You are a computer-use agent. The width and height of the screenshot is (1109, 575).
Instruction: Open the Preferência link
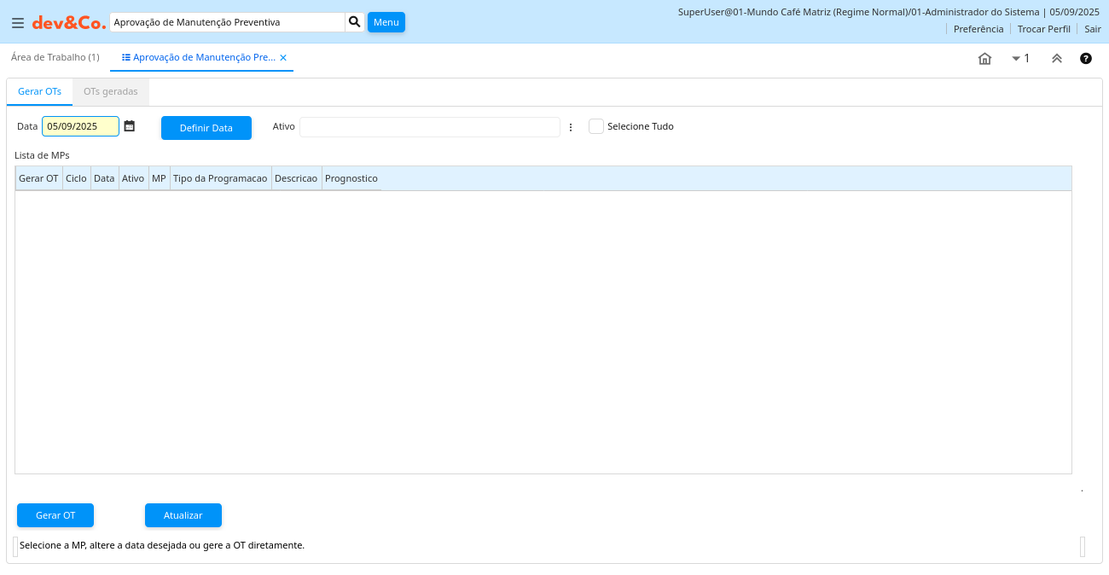click(x=978, y=29)
